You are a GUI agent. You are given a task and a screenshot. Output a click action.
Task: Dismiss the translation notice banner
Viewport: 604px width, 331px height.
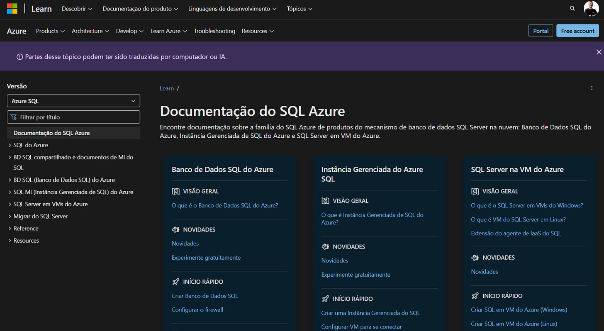pyautogui.click(x=599, y=52)
